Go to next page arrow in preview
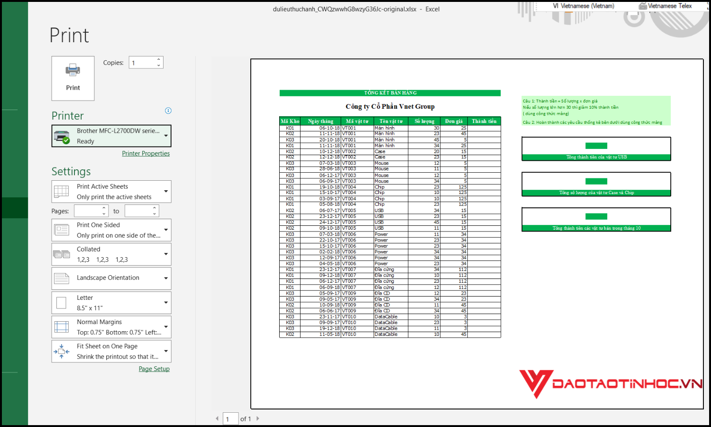 tap(258, 418)
